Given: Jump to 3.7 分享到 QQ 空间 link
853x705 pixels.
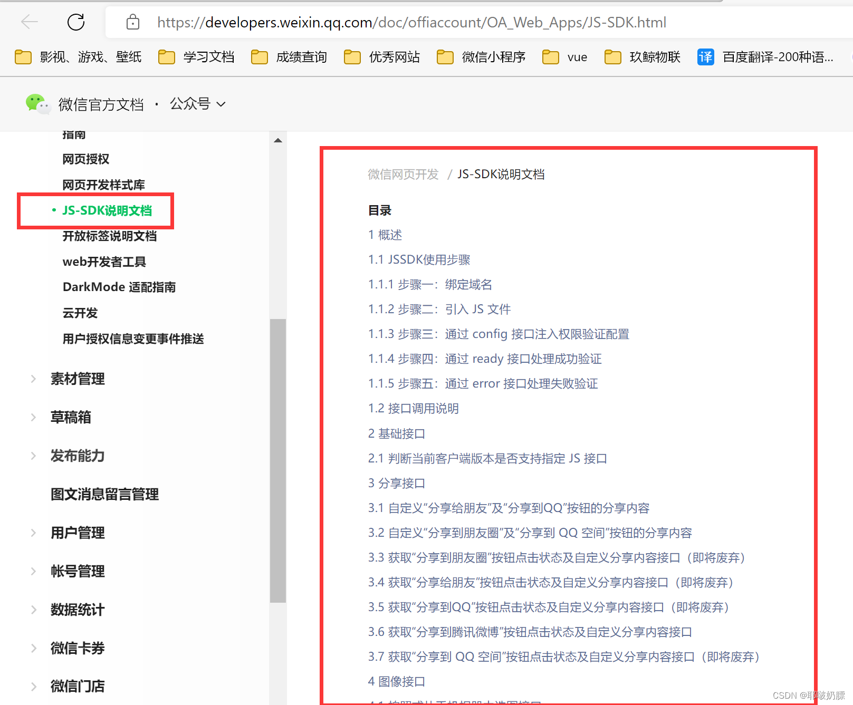Looking at the screenshot, I should click(564, 656).
